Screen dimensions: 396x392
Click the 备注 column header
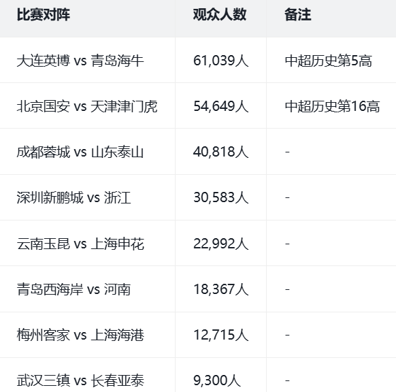coord(298,14)
